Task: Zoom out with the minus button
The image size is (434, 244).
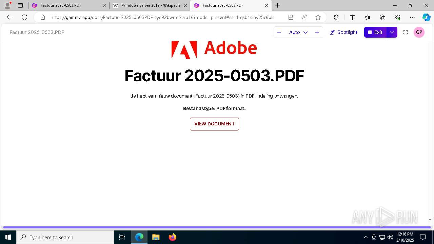Action: click(279, 32)
